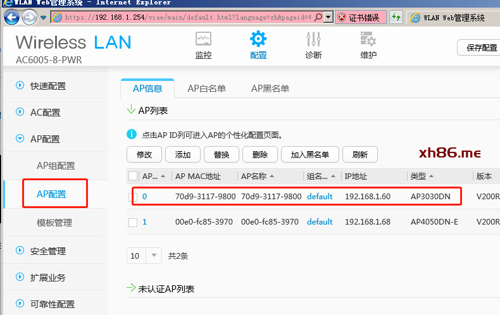This screenshot has width=500, height=315.
Task: Check the box for AP 0 row
Action: click(133, 197)
